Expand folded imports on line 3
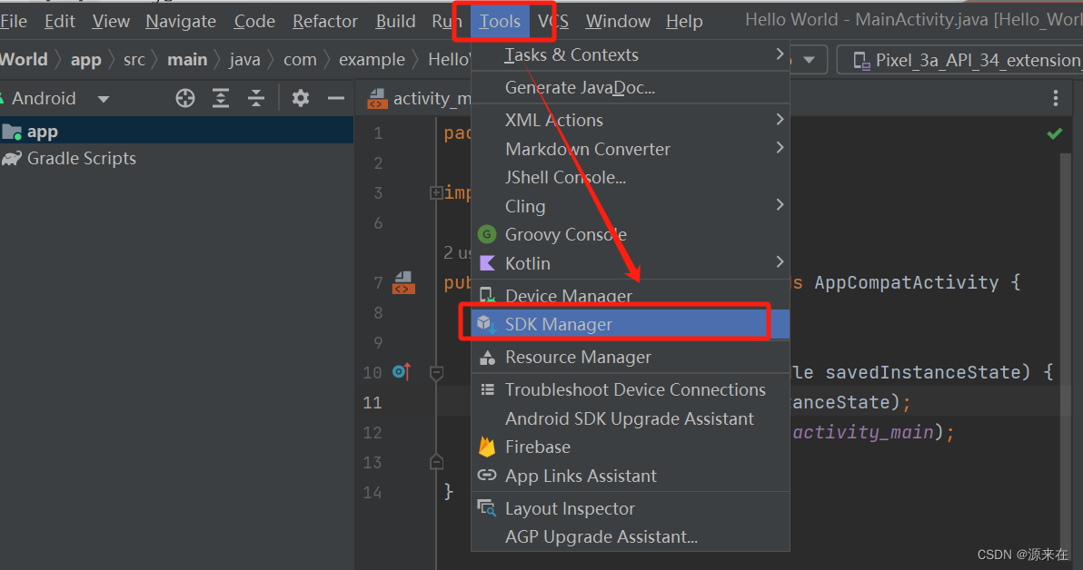 click(436, 192)
